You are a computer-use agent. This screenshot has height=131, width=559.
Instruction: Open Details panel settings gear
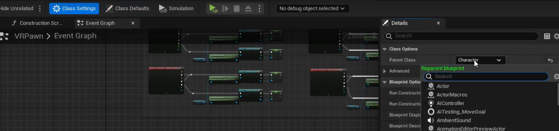point(556,36)
